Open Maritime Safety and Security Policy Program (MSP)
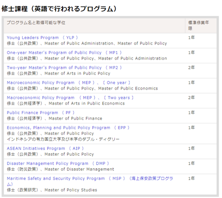 [x=90, y=181]
